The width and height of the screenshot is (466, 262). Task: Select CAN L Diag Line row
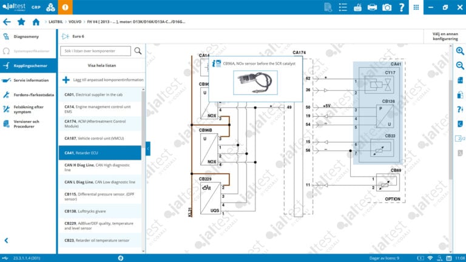tap(100, 182)
